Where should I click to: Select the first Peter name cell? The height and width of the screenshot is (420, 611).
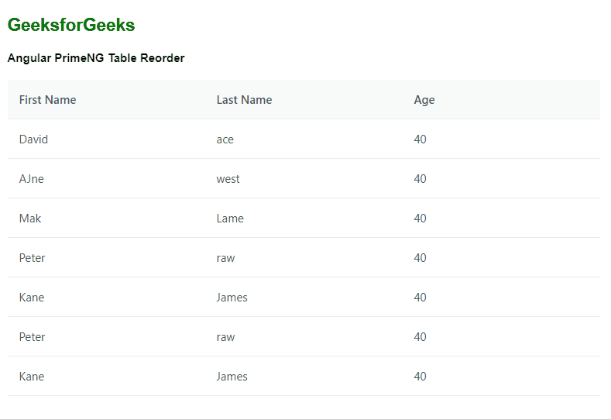pos(33,258)
